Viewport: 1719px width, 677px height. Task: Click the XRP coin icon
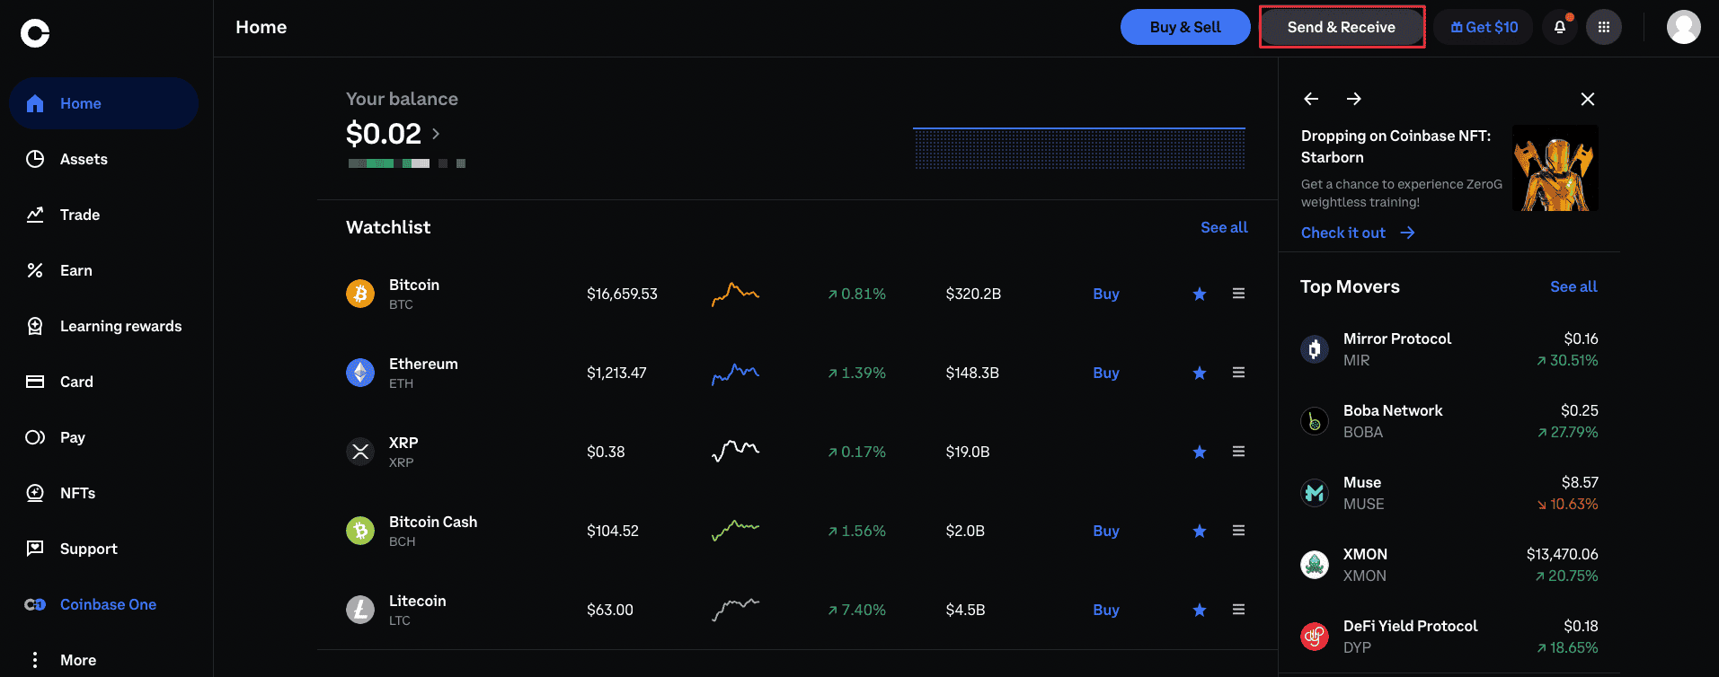pos(360,452)
